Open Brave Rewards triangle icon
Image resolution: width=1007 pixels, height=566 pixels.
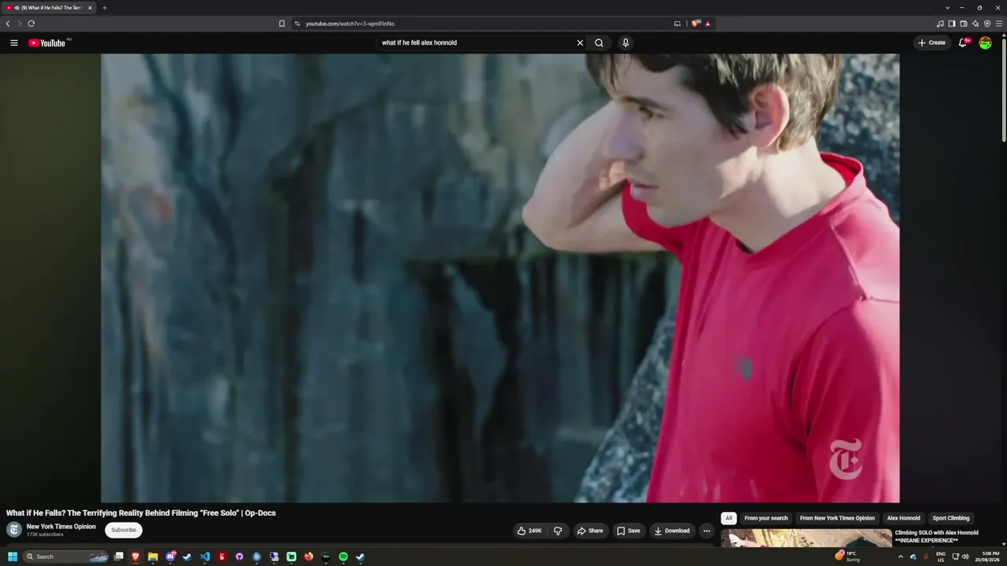pyautogui.click(x=708, y=24)
